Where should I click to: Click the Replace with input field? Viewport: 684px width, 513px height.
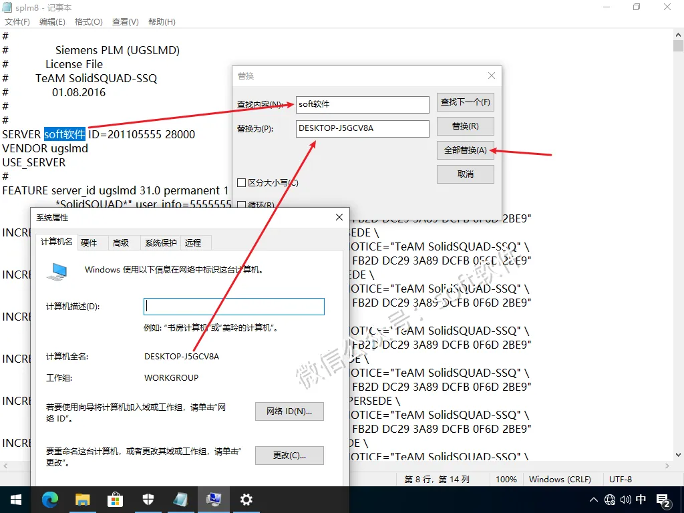point(363,128)
